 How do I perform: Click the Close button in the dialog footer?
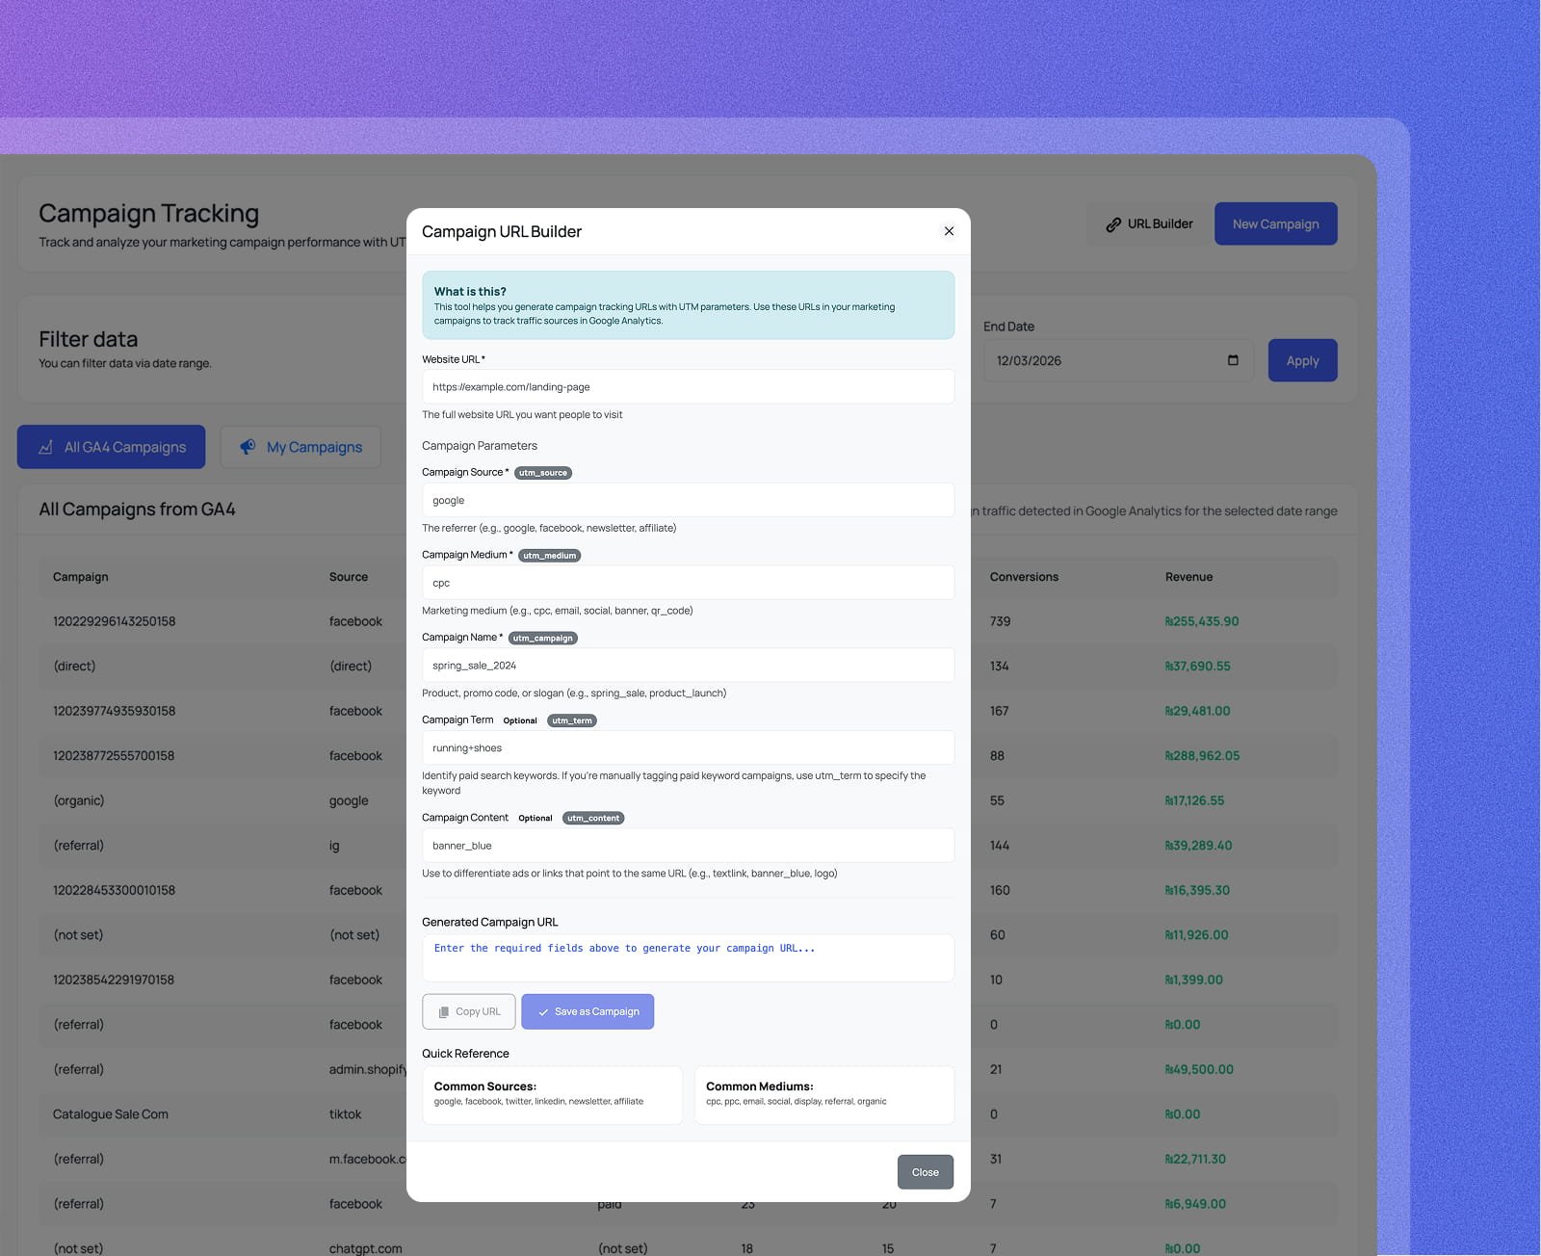pos(925,1172)
